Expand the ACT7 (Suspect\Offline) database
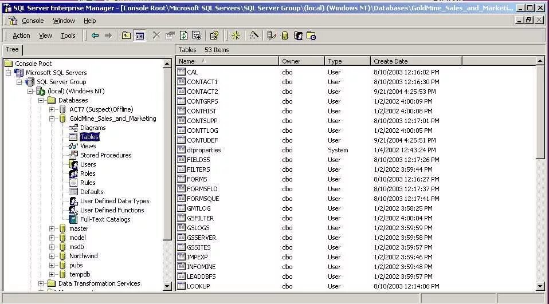The image size is (549, 304). 52,109
